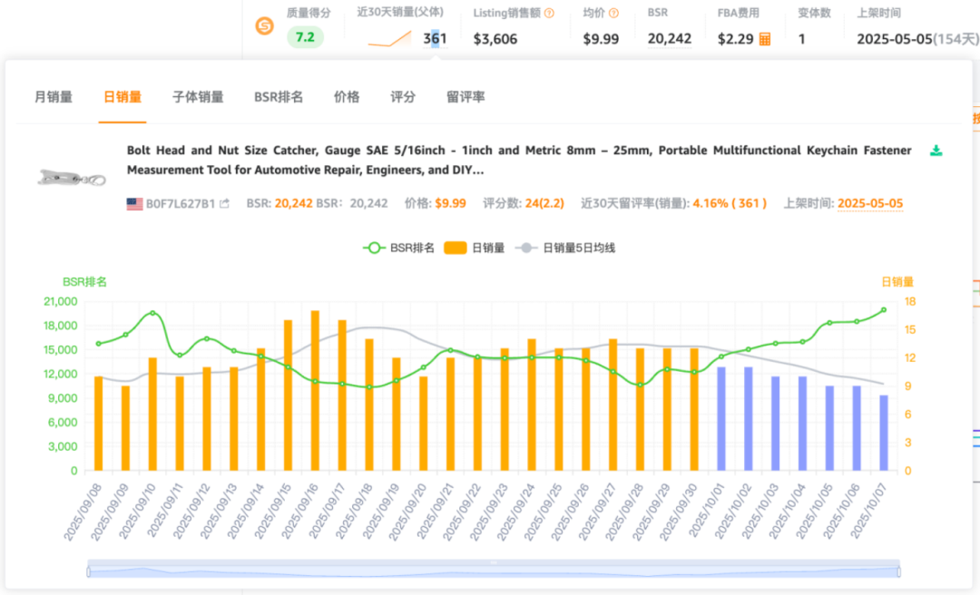This screenshot has height=595, width=980.
Task: Open the 留评率 tab
Action: (465, 97)
